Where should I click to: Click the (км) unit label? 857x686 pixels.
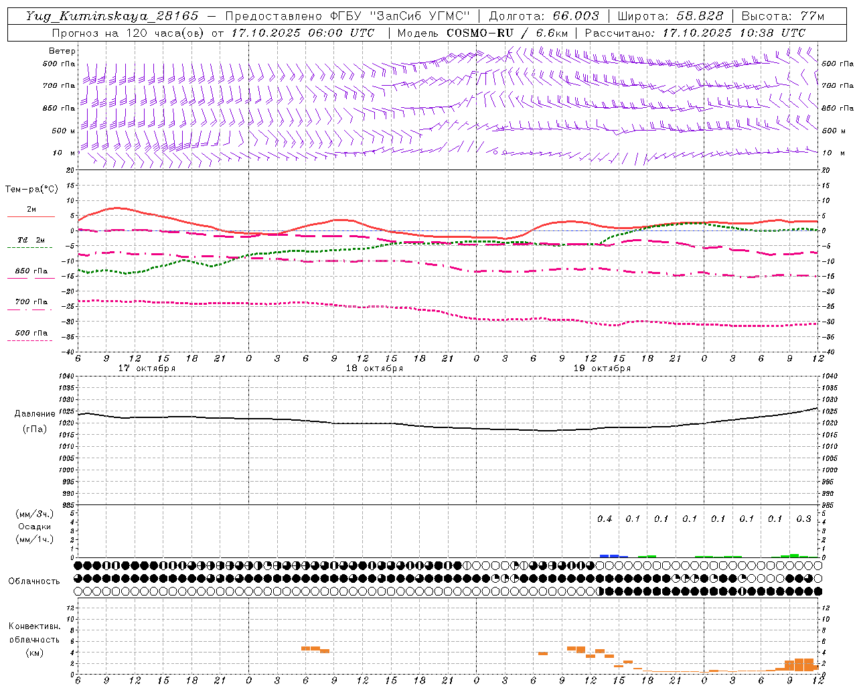click(x=34, y=653)
